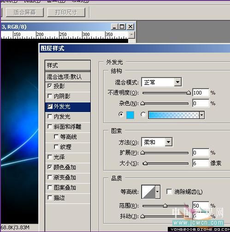Click the document scrollbar up arrow

pos(131,35)
